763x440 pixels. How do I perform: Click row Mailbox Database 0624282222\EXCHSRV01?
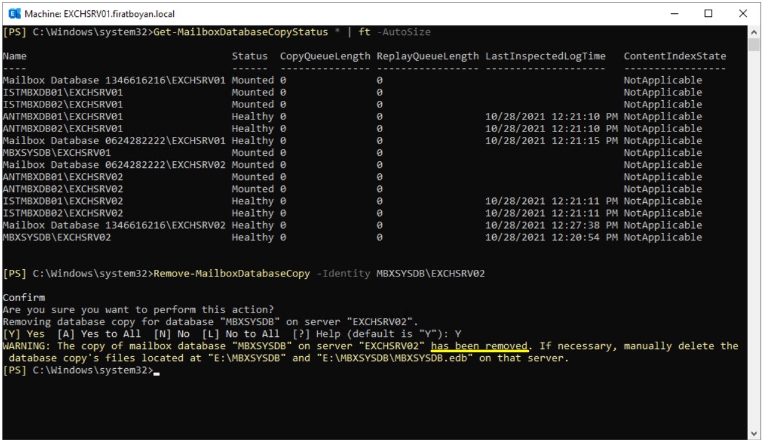353,141
